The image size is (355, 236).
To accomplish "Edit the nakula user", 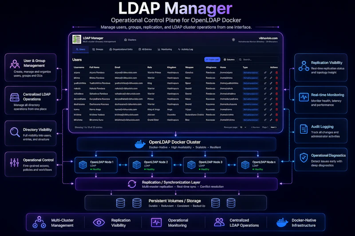I will point(271,89).
